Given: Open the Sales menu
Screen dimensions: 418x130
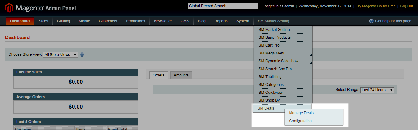Looking at the screenshot, I should point(44,21).
